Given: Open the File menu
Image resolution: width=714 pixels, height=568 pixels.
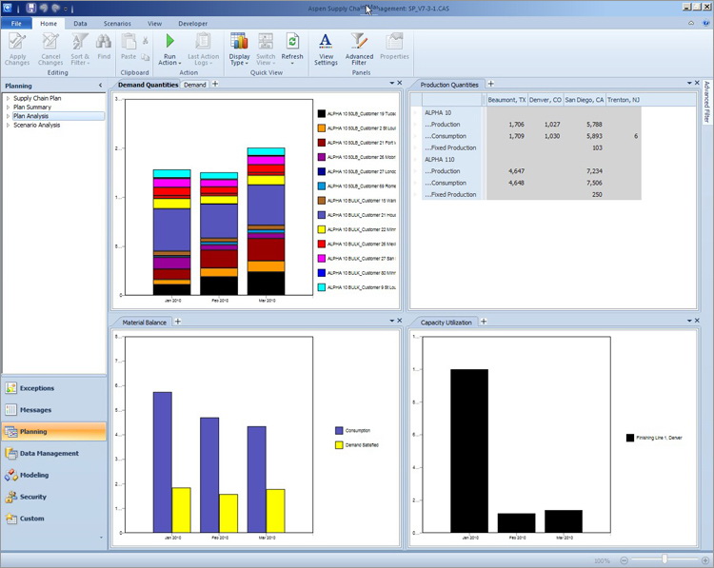Looking at the screenshot, I should point(16,23).
